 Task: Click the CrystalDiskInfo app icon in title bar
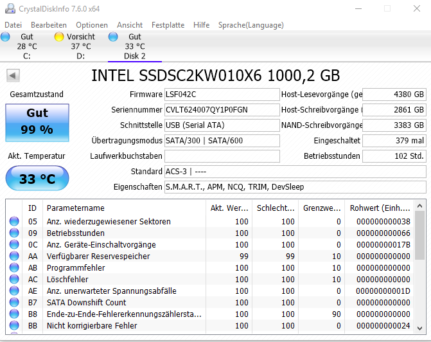[10, 8]
